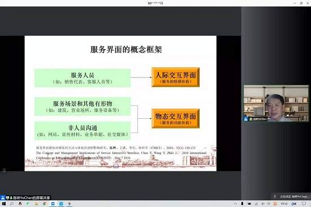Image resolution: width=311 pixels, height=207 pixels.
Task: Click the English reference starting 'The Concept and Management'
Action: point(121,156)
